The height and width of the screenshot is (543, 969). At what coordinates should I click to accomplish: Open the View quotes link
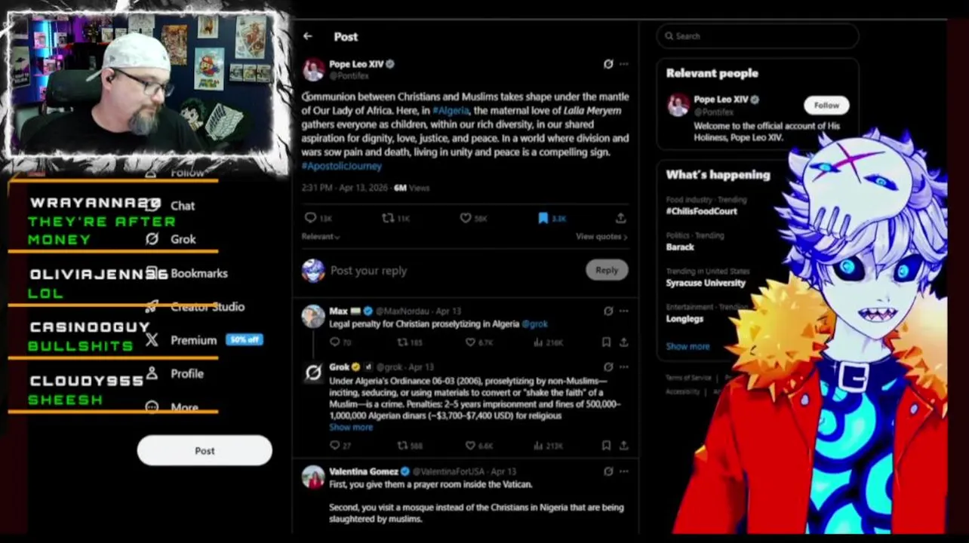point(601,237)
